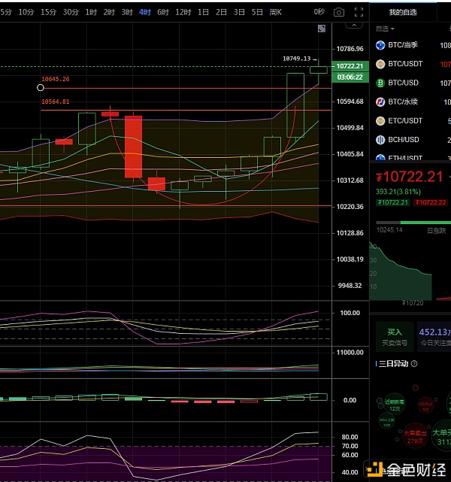The width and height of the screenshot is (451, 482).
Task: Switch chart to 2时 interval
Action: pos(109,12)
